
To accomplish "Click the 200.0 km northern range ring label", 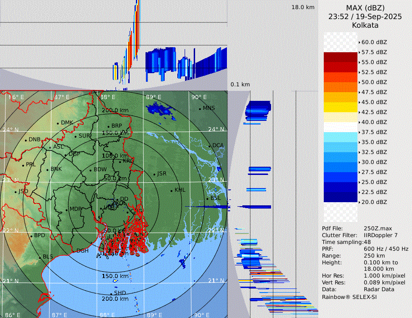I will coord(115,110).
